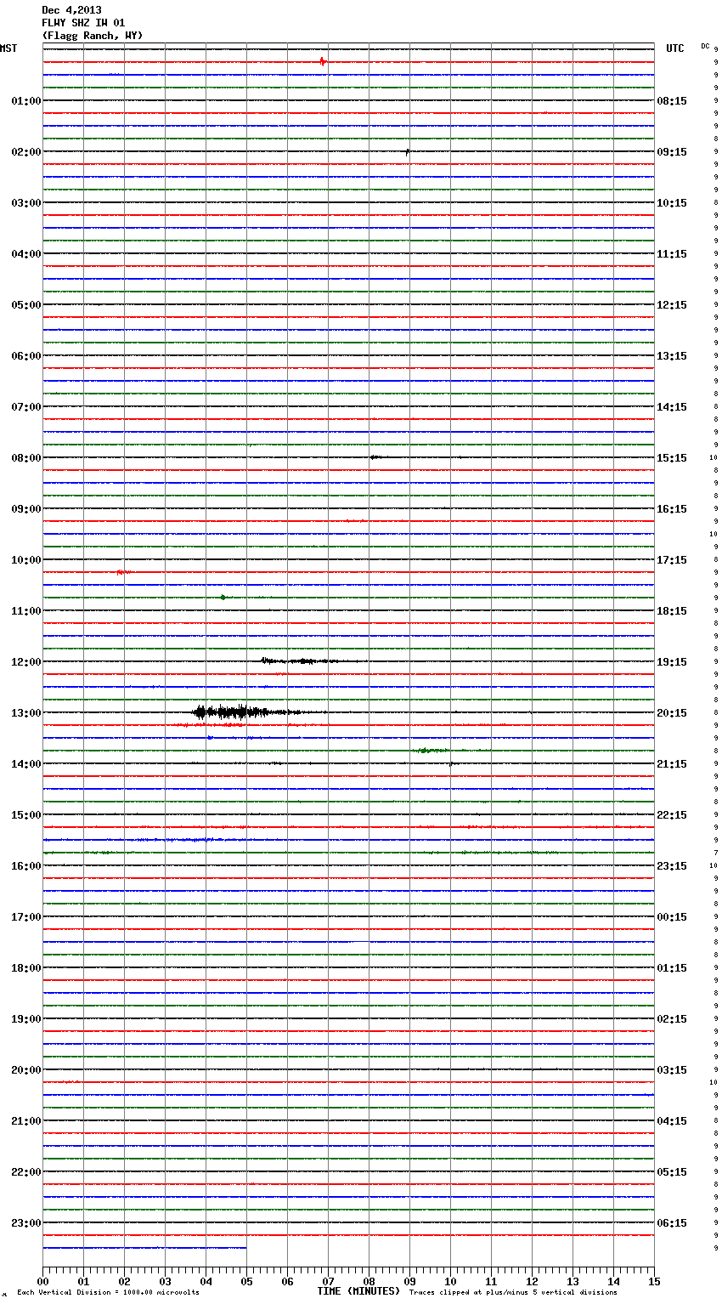Select the '10:00' MST row label
Image resolution: width=722 pixels, height=1304 pixels.
point(26,560)
